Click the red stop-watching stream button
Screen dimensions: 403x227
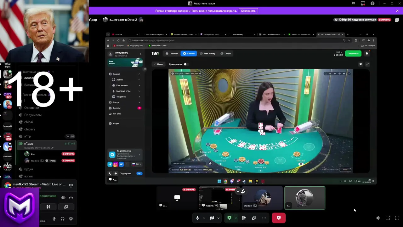coord(279,218)
